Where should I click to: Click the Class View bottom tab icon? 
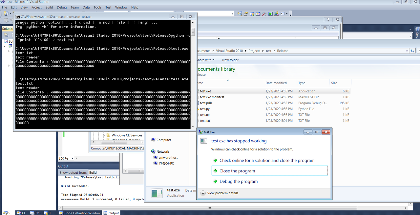19,213
